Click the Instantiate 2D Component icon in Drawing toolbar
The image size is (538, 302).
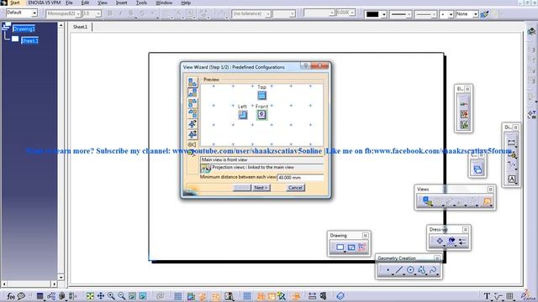[362, 247]
